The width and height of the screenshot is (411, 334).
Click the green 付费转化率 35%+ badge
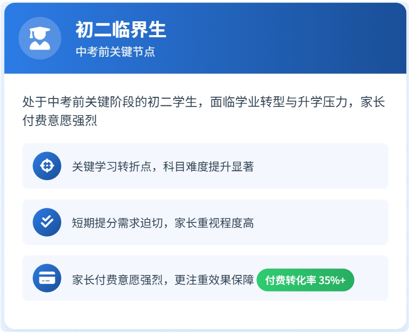(x=305, y=280)
